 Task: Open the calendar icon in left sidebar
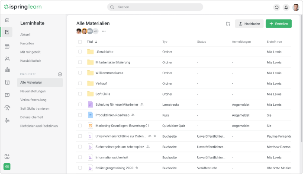click(7, 46)
